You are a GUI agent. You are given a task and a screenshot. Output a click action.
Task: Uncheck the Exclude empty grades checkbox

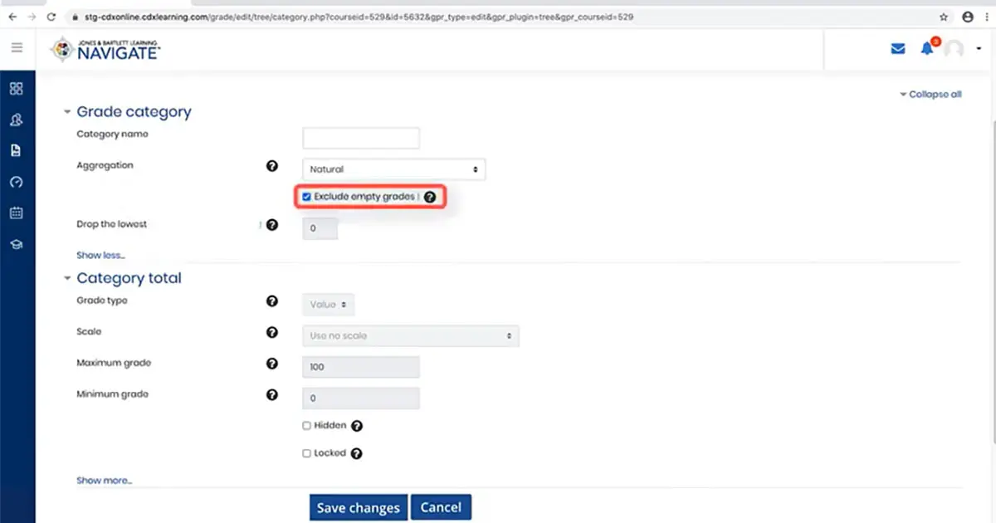point(307,197)
